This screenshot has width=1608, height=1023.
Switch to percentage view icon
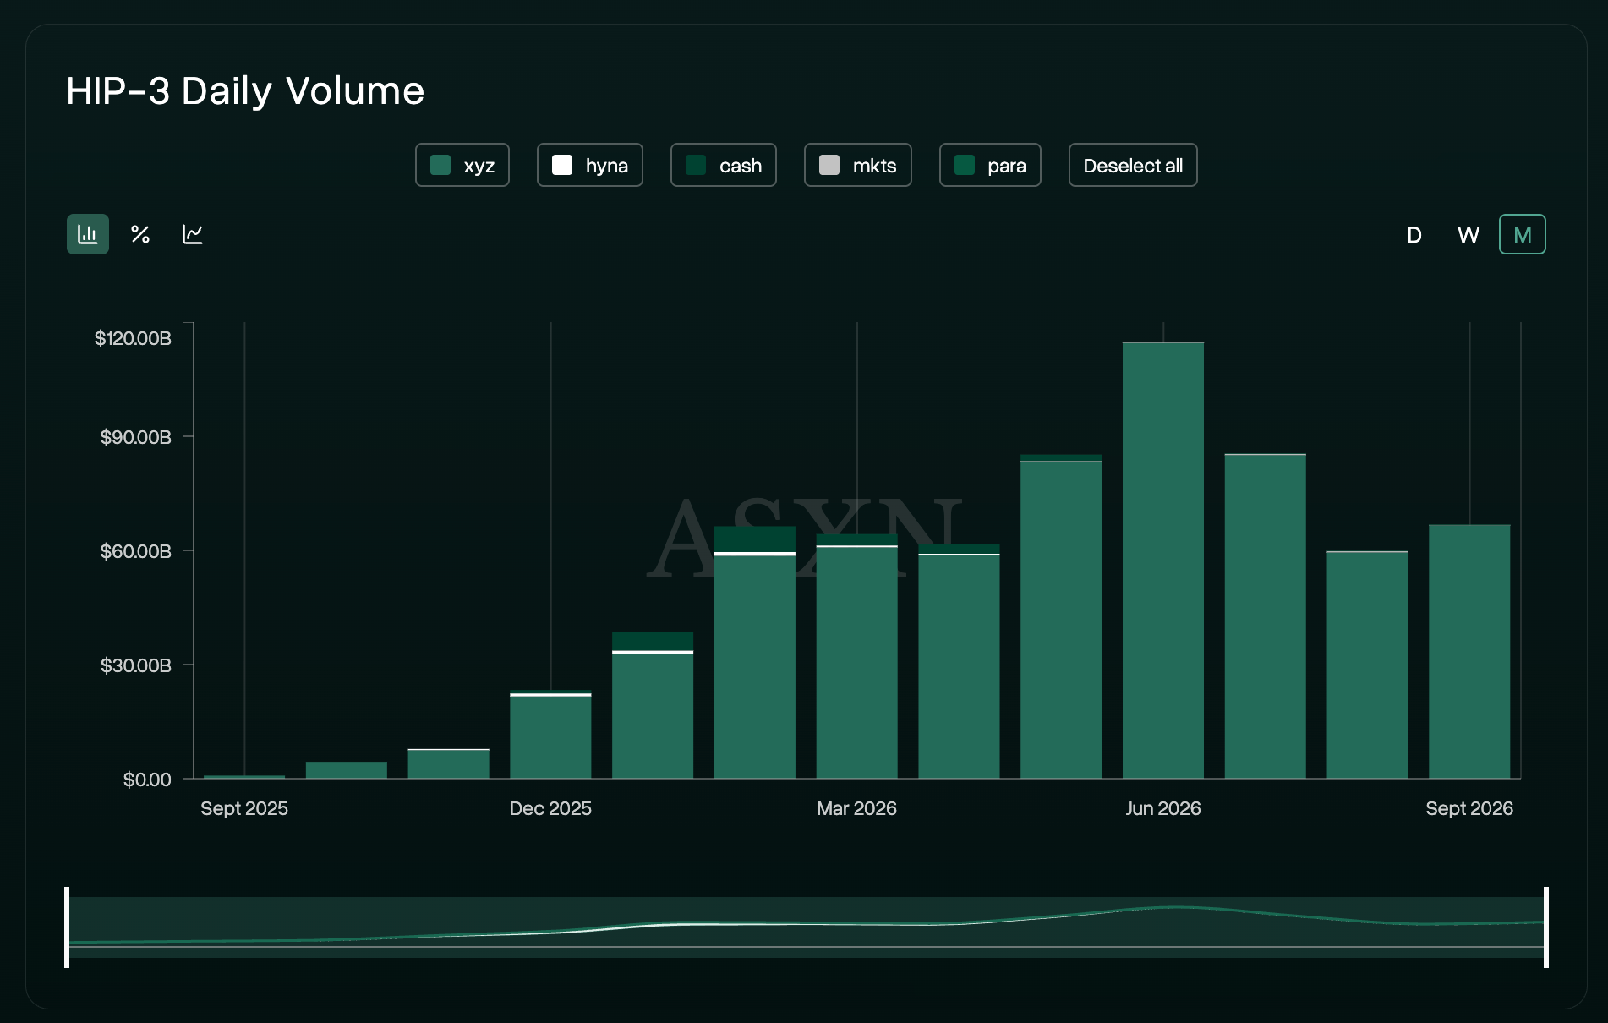point(140,234)
